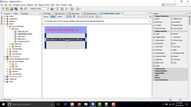Open File Explorer from taskbar

(x=86, y=104)
